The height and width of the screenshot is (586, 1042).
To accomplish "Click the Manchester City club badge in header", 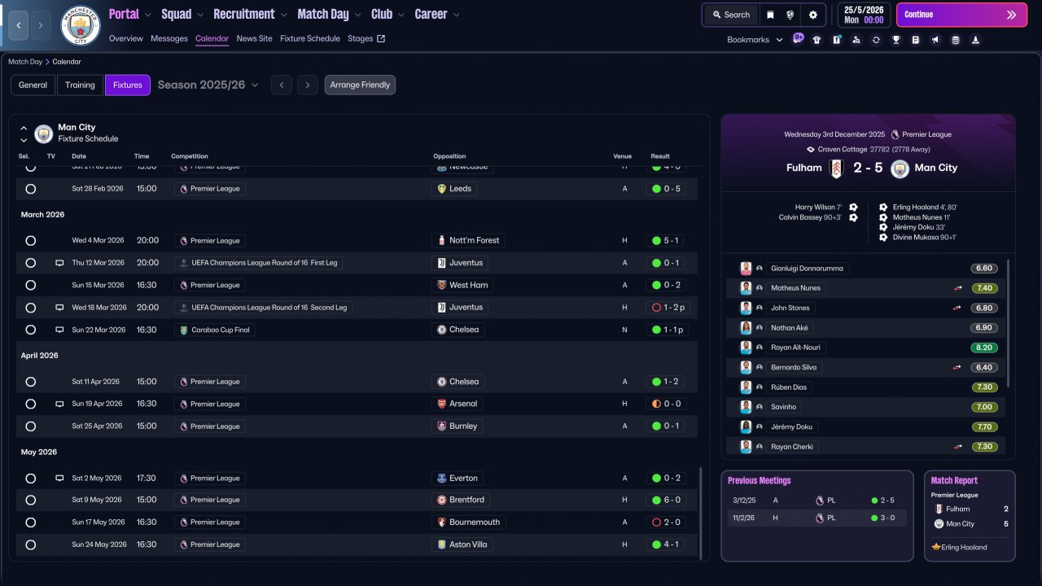I will click(81, 25).
